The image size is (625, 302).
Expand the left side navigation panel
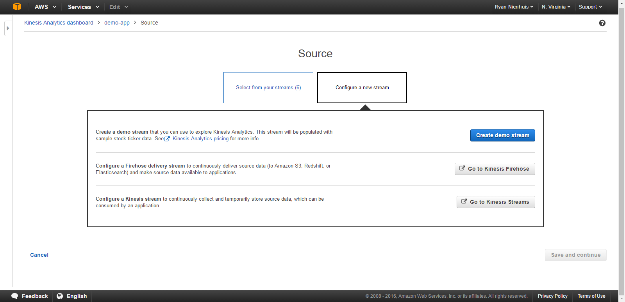point(8,28)
